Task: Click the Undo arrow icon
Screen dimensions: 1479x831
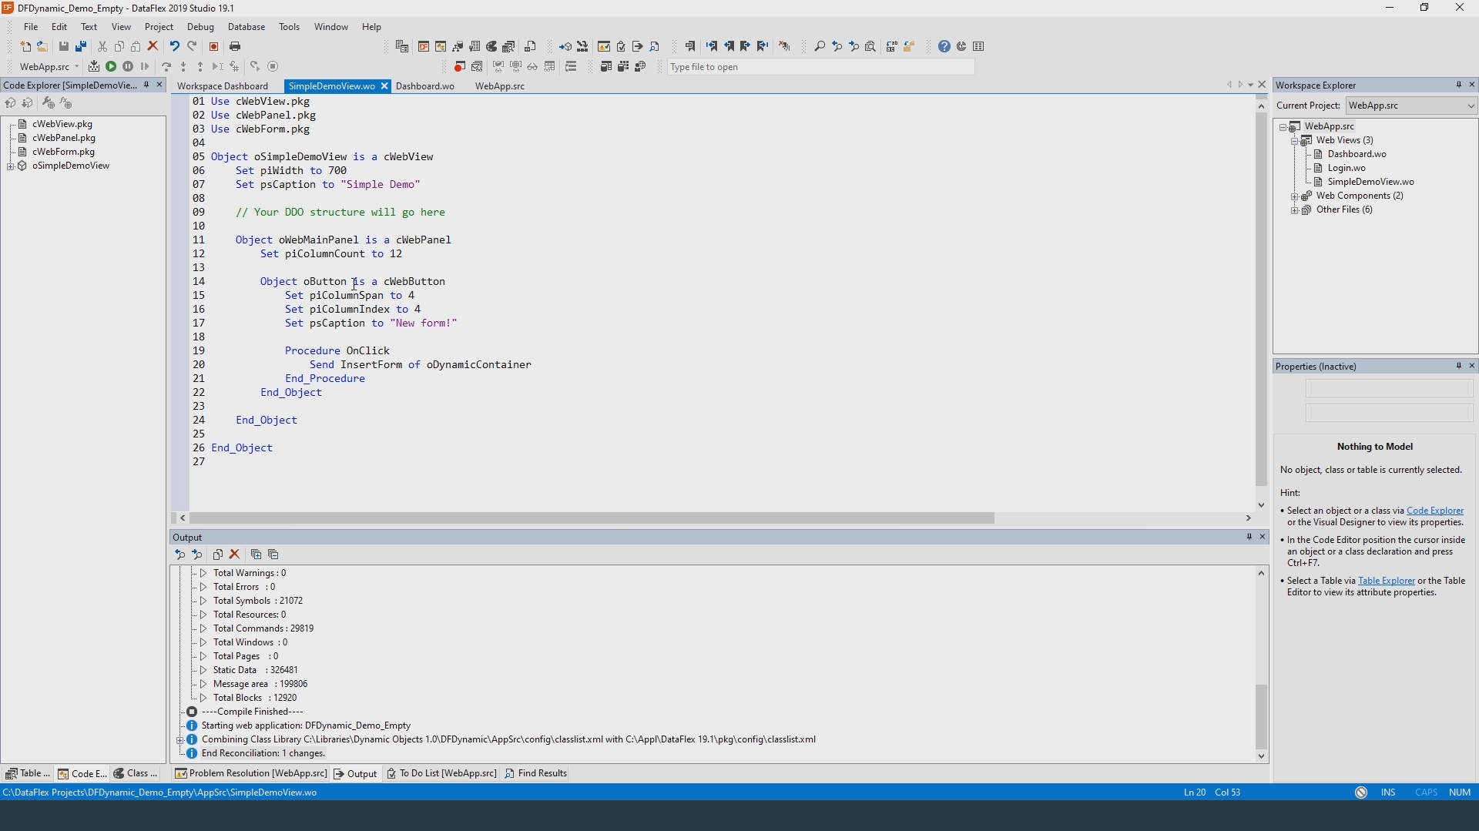Action: click(x=175, y=47)
